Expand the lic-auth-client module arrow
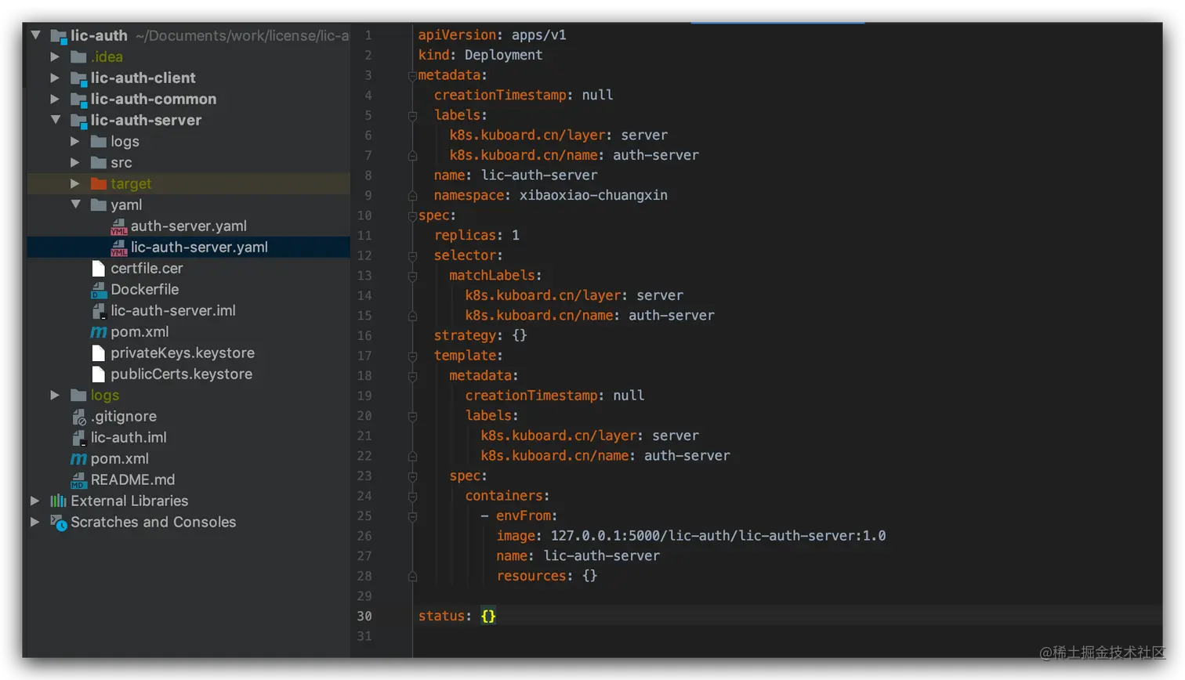This screenshot has width=1185, height=680. click(x=55, y=78)
